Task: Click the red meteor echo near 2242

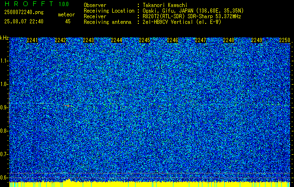Action: (x=68, y=106)
